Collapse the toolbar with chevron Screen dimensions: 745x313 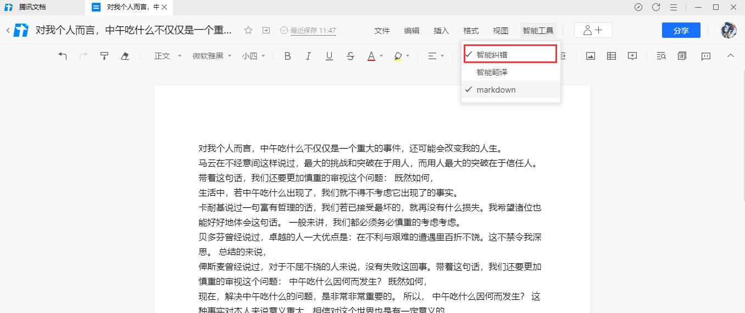(x=730, y=56)
